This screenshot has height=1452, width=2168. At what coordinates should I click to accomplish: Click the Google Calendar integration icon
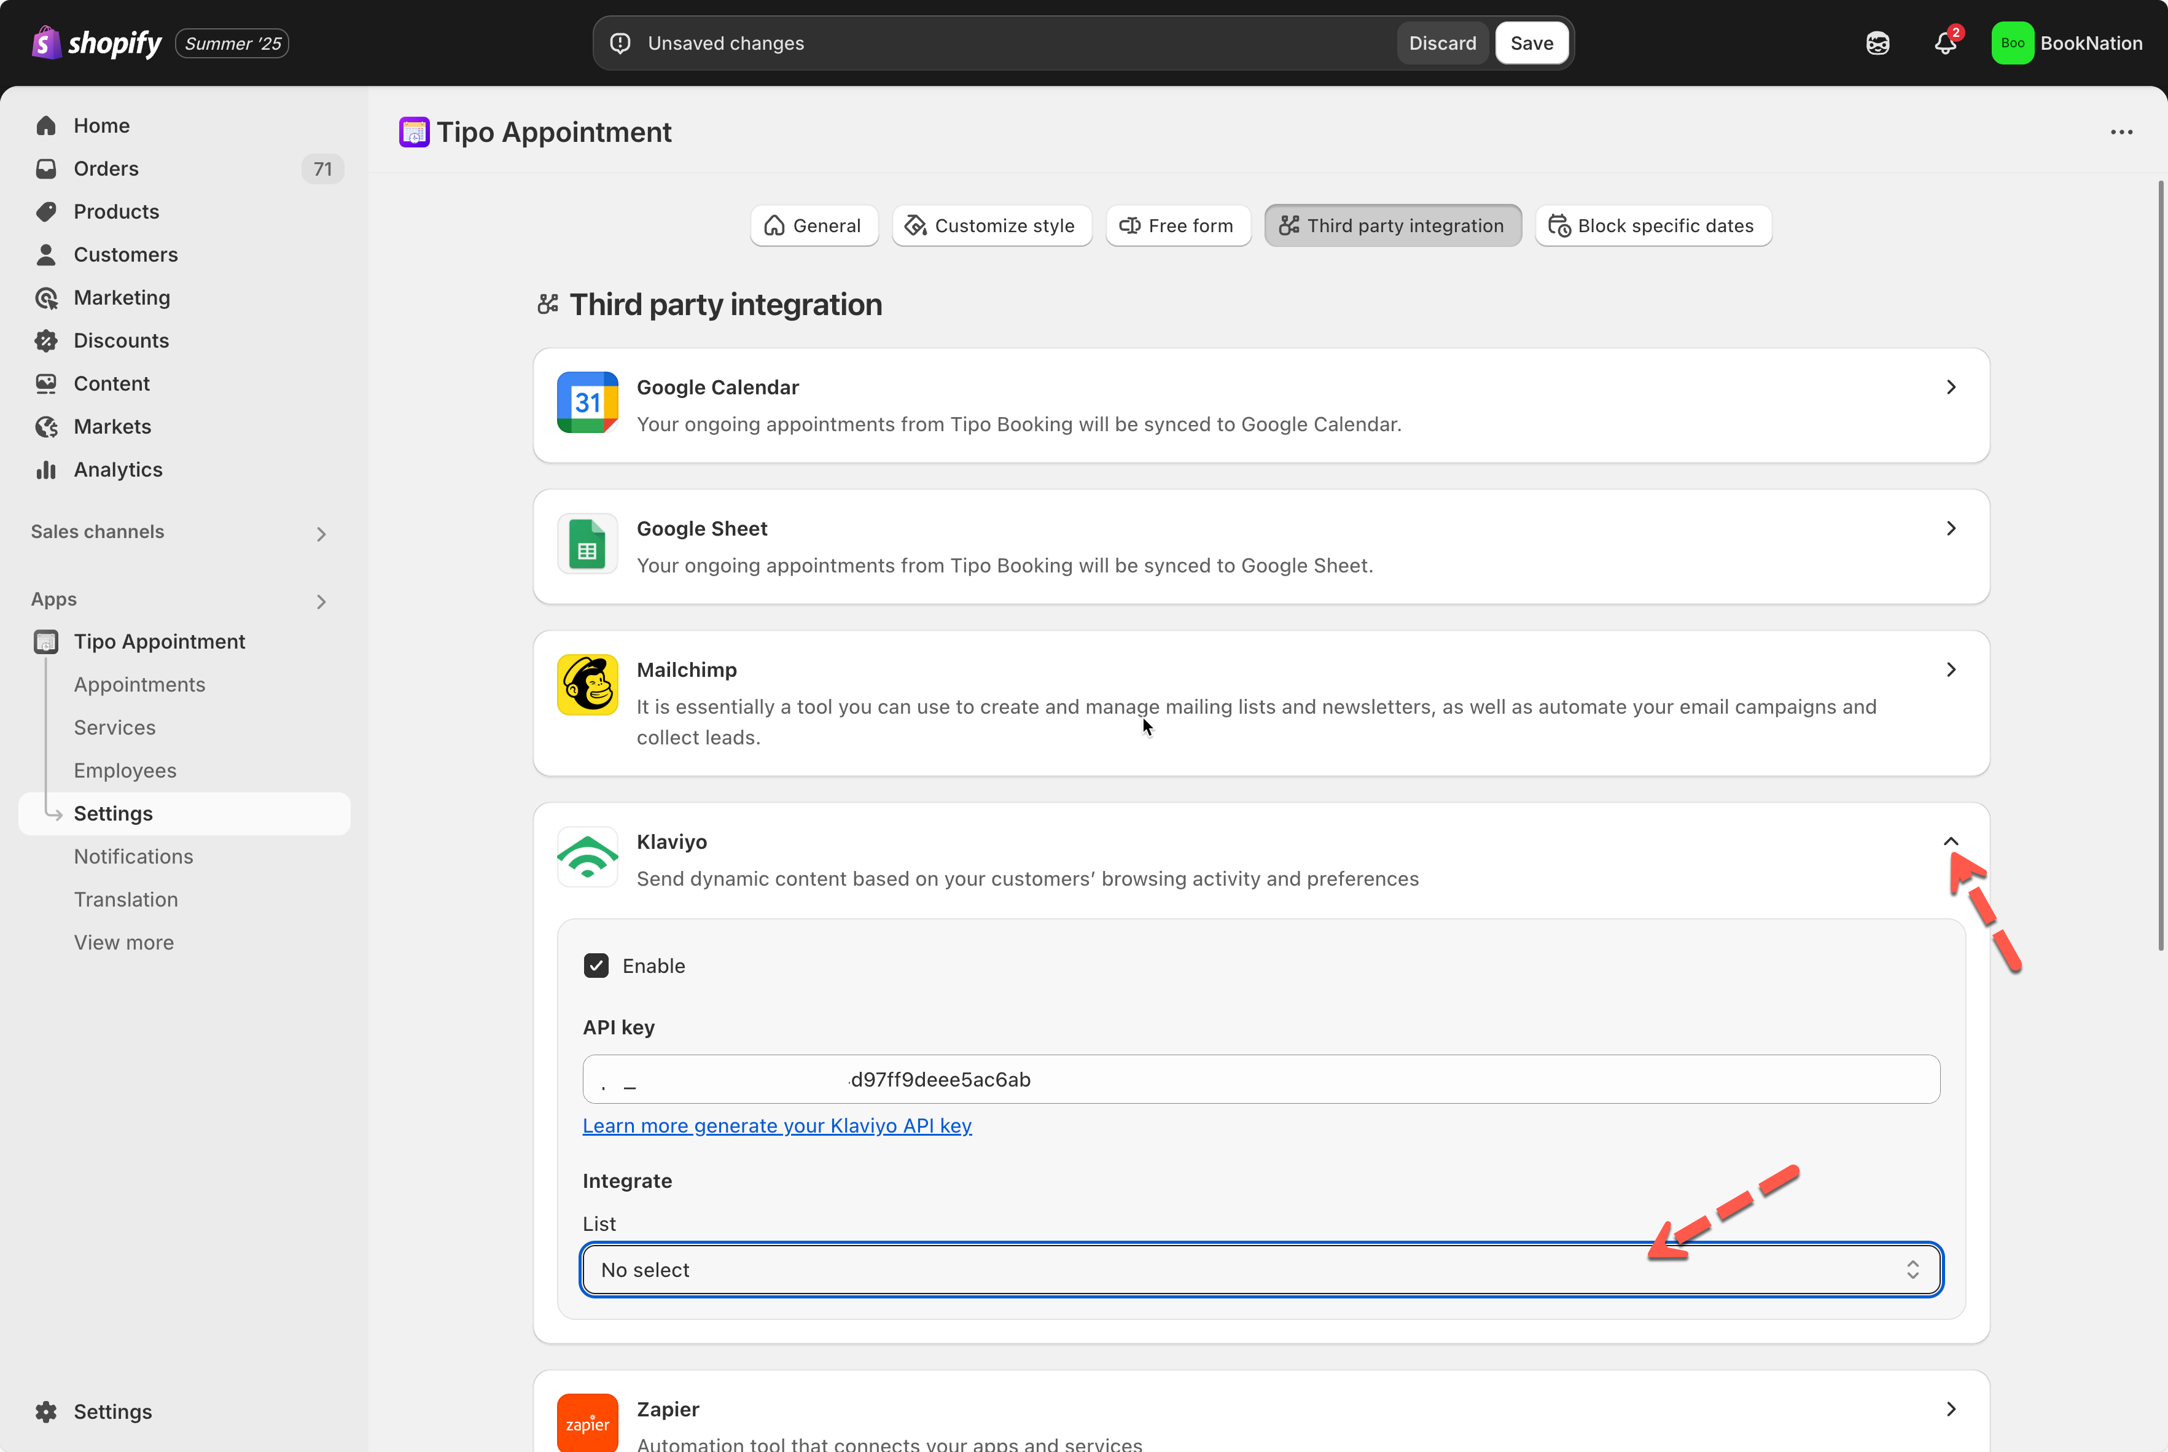click(x=587, y=403)
